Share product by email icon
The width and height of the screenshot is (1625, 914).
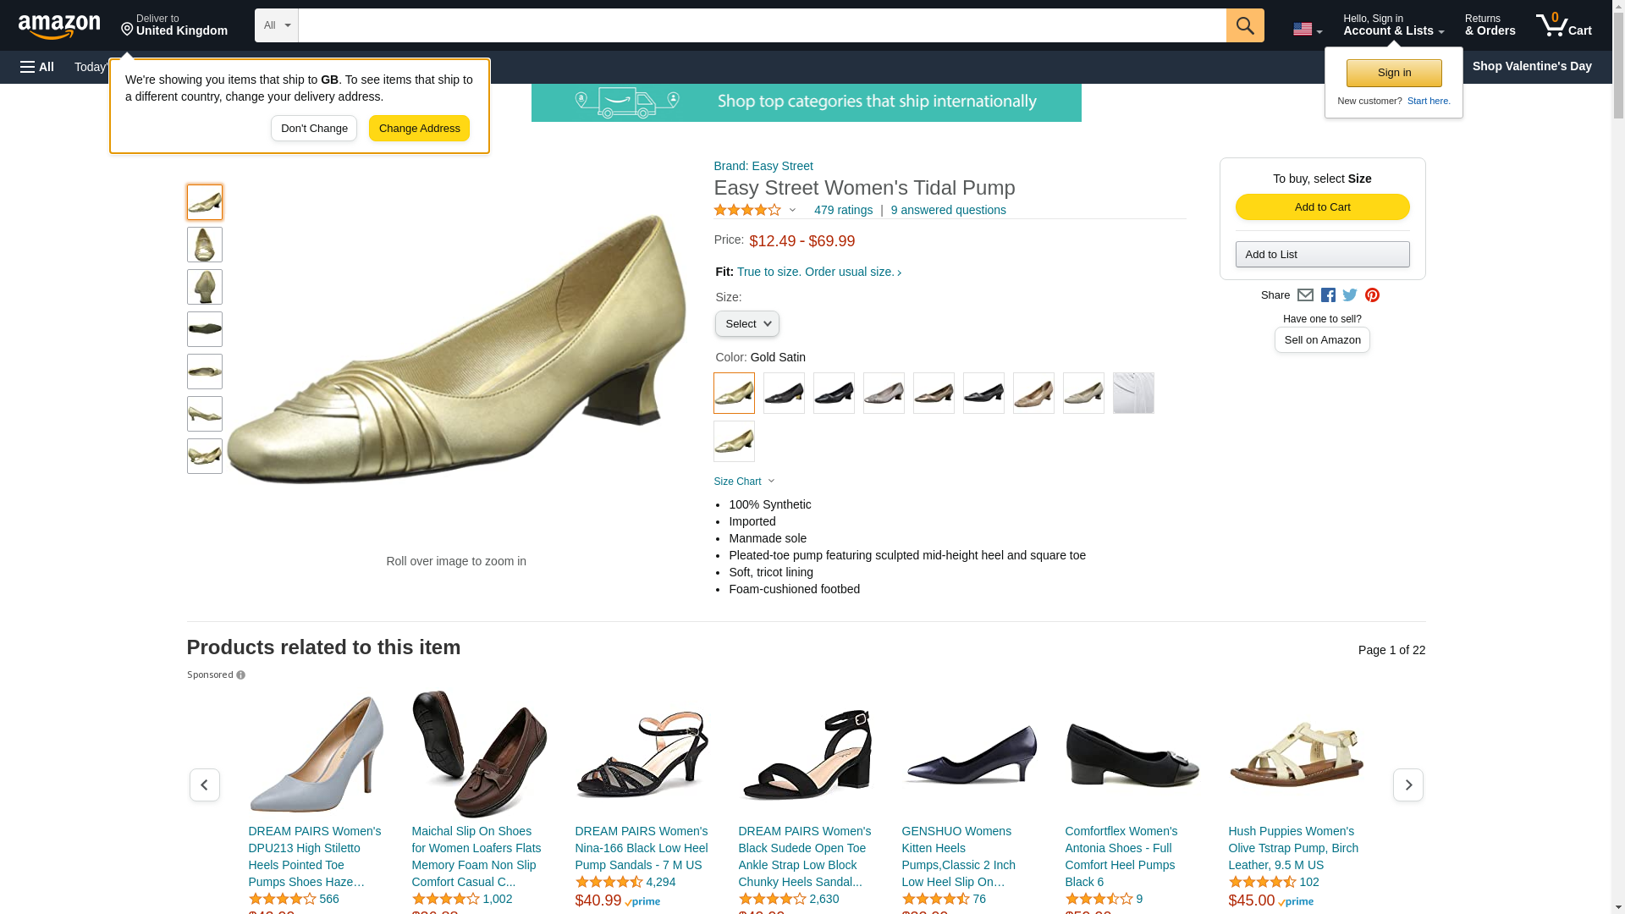pyautogui.click(x=1305, y=295)
